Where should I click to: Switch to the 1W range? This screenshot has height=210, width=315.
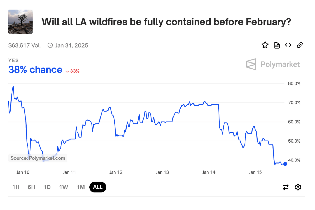(64, 187)
